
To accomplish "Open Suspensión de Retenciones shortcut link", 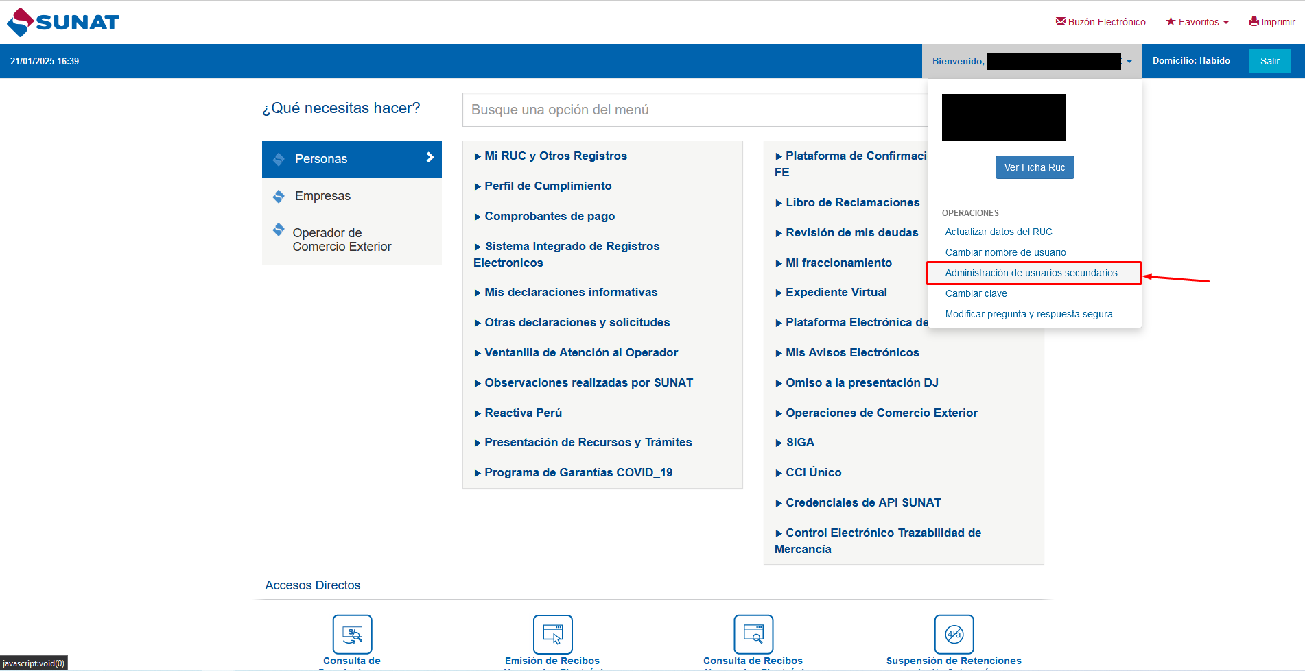I will 954,661.
